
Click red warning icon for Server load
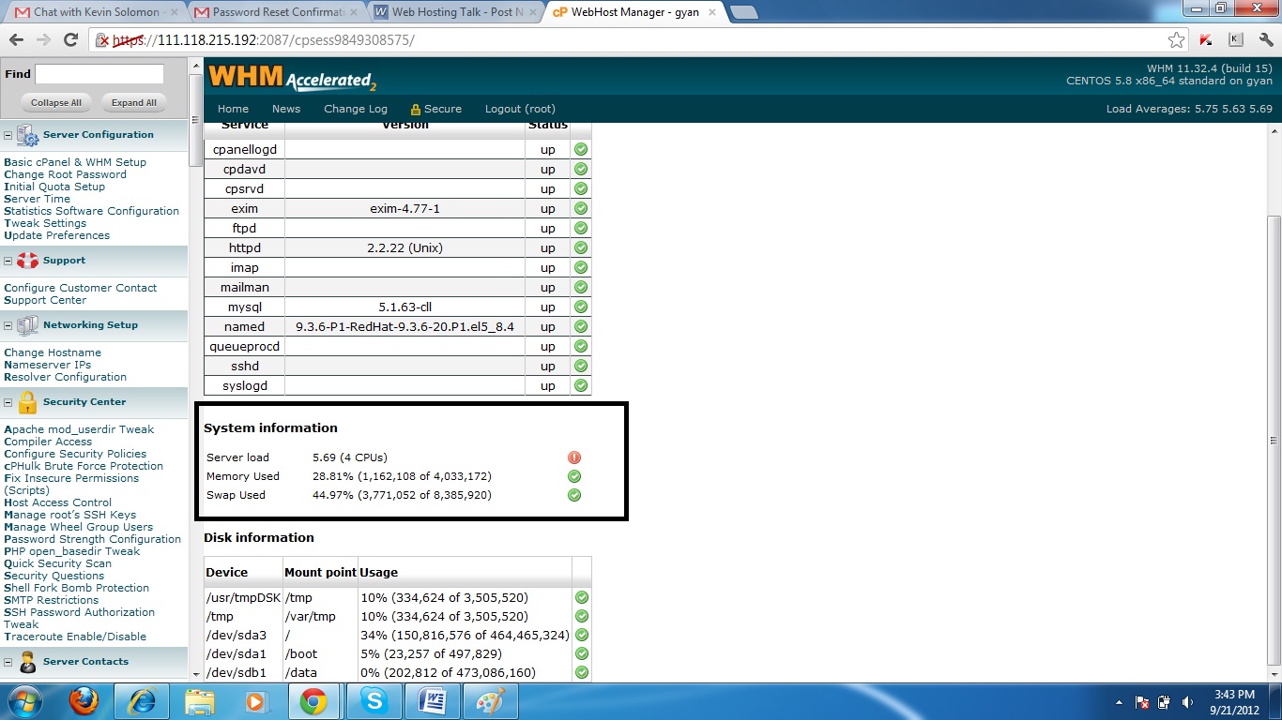pos(574,457)
